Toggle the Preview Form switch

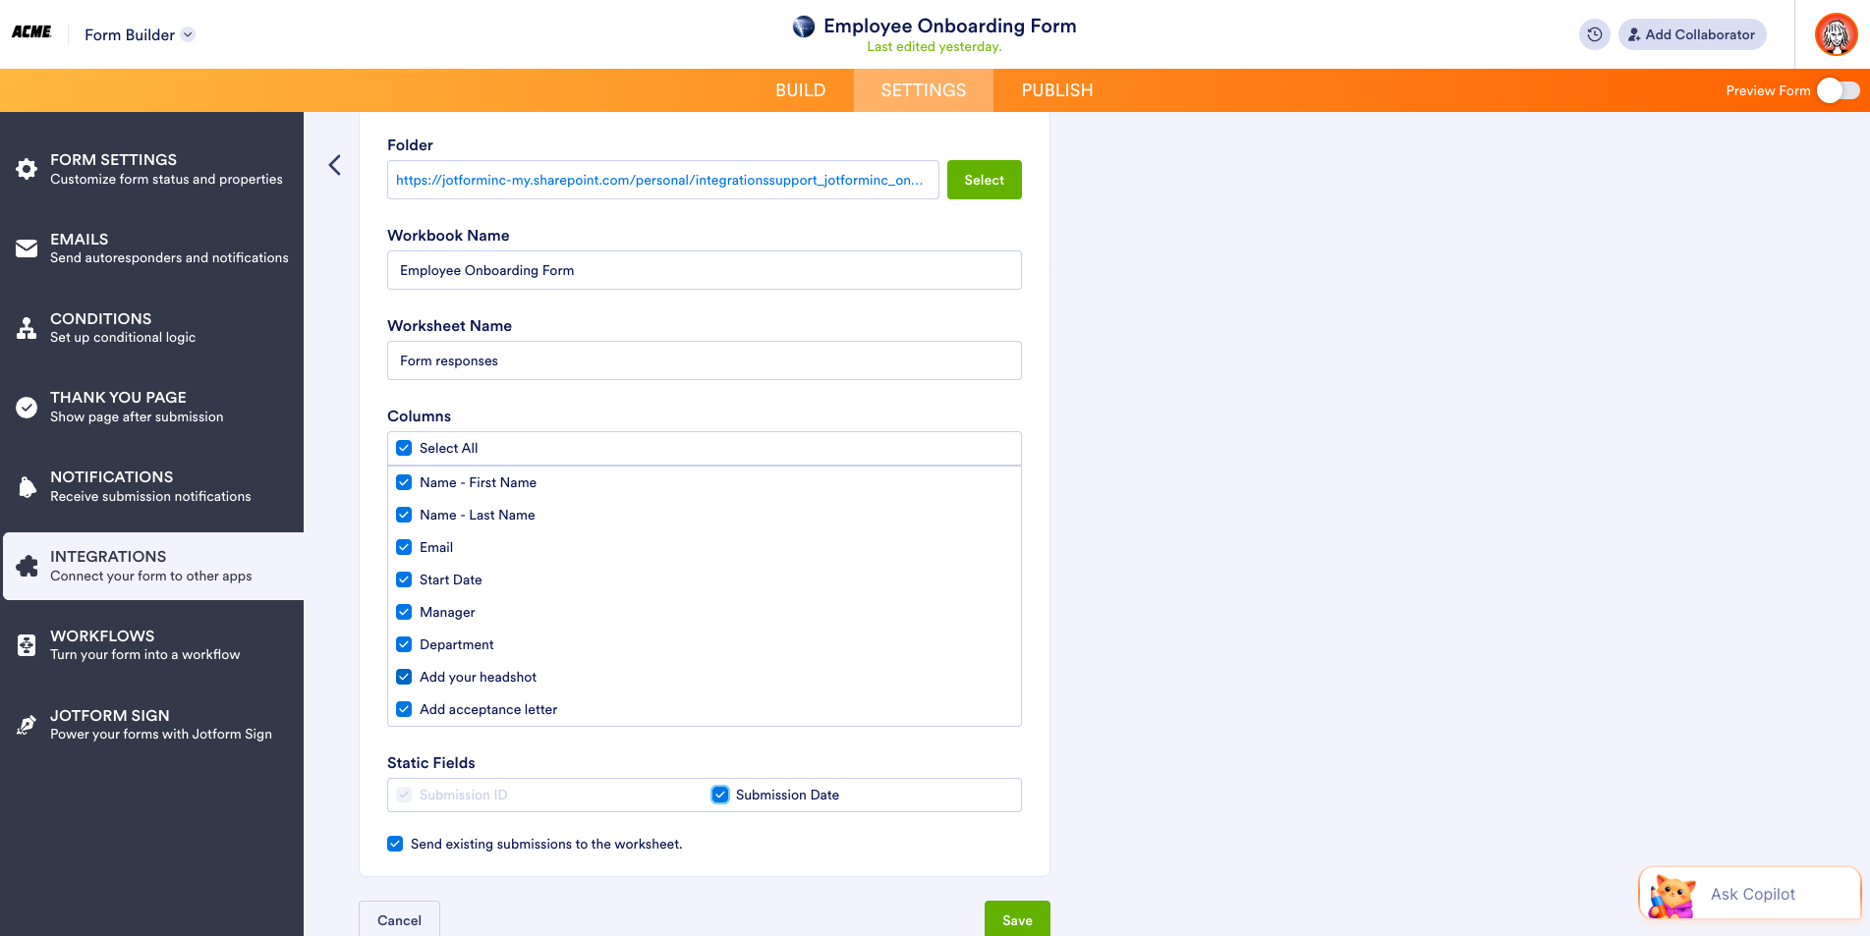point(1836,89)
